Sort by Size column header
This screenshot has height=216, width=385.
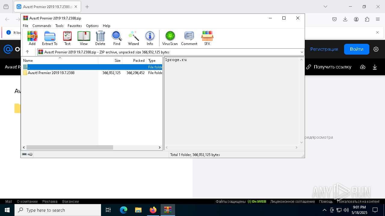[x=110, y=60]
